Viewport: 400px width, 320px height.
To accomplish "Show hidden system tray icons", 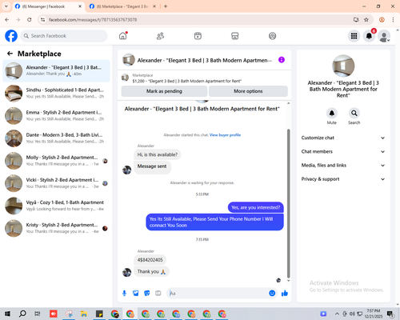I will pos(337,314).
